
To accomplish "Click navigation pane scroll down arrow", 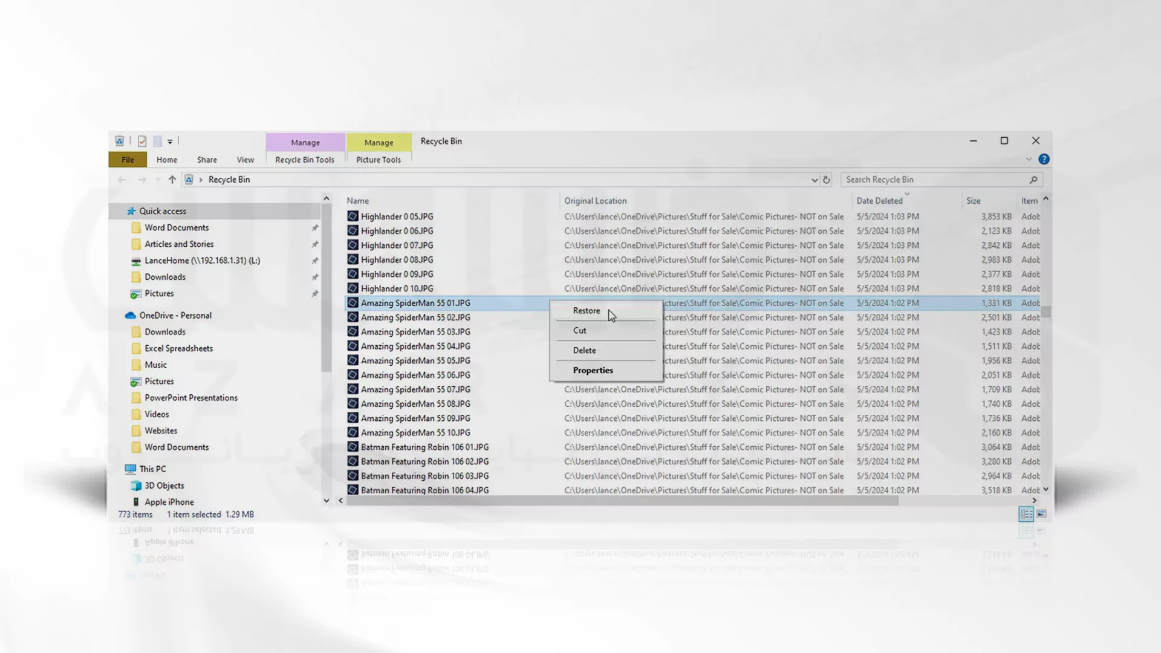I will tap(327, 501).
